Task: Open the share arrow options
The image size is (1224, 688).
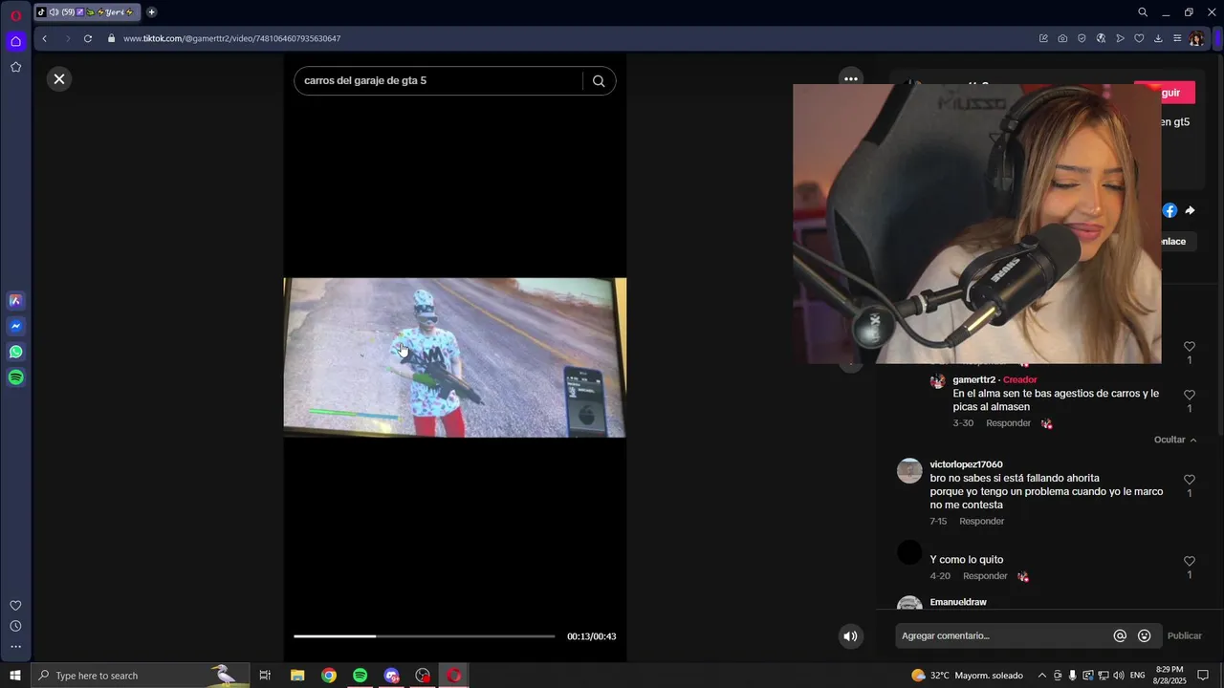Action: (1191, 210)
